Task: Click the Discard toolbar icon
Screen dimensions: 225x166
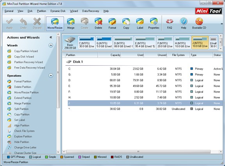Action: pos(37,24)
